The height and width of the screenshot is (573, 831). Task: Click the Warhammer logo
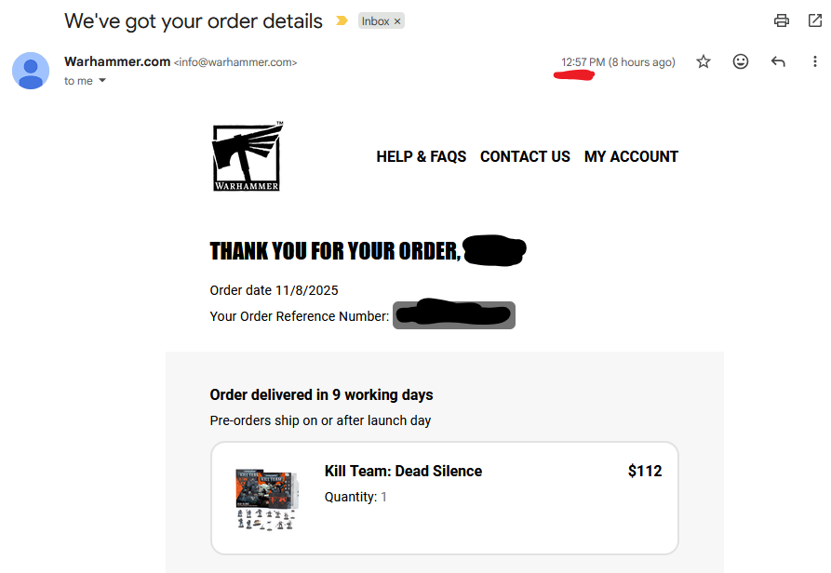coord(247,156)
